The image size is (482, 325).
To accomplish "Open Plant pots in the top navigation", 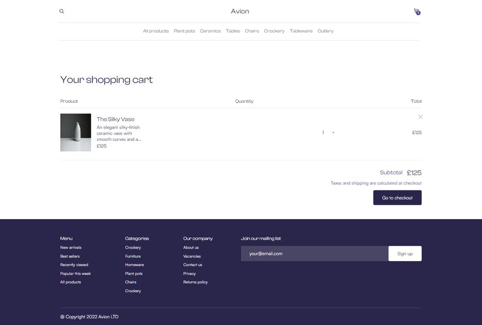I will pyautogui.click(x=184, y=31).
